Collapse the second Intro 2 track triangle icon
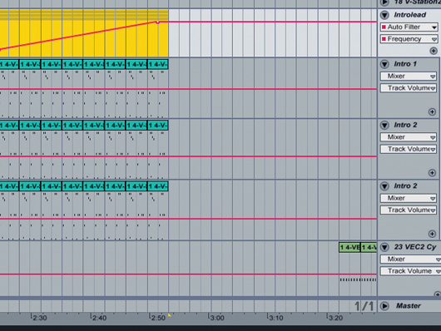The height and width of the screenshot is (331, 441). tap(384, 186)
